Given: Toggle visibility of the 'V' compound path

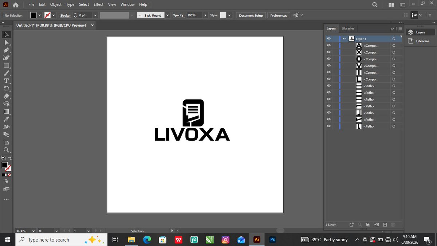Looking at the screenshot, I should pyautogui.click(x=328, y=66).
